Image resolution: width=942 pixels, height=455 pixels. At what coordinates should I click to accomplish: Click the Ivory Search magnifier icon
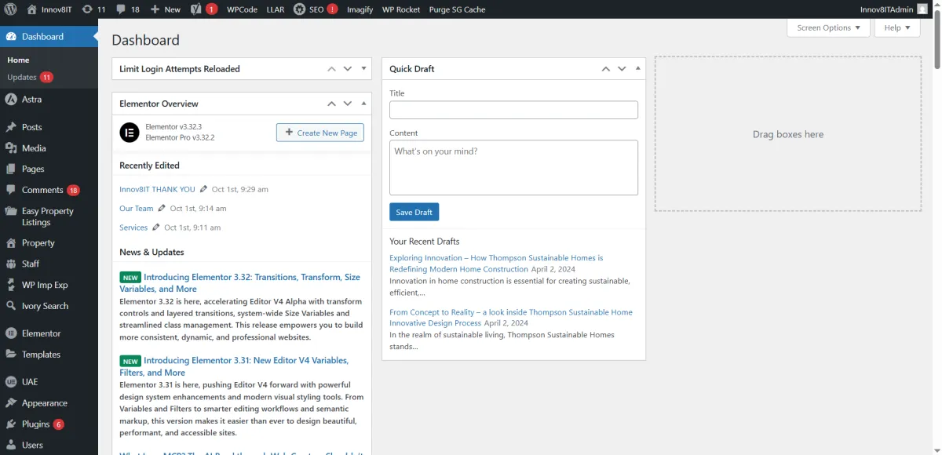tap(11, 306)
